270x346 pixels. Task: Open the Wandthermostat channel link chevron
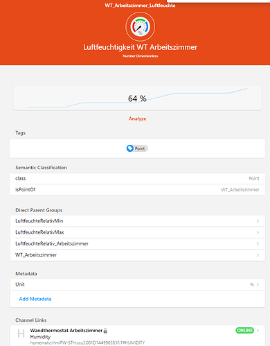(x=258, y=330)
